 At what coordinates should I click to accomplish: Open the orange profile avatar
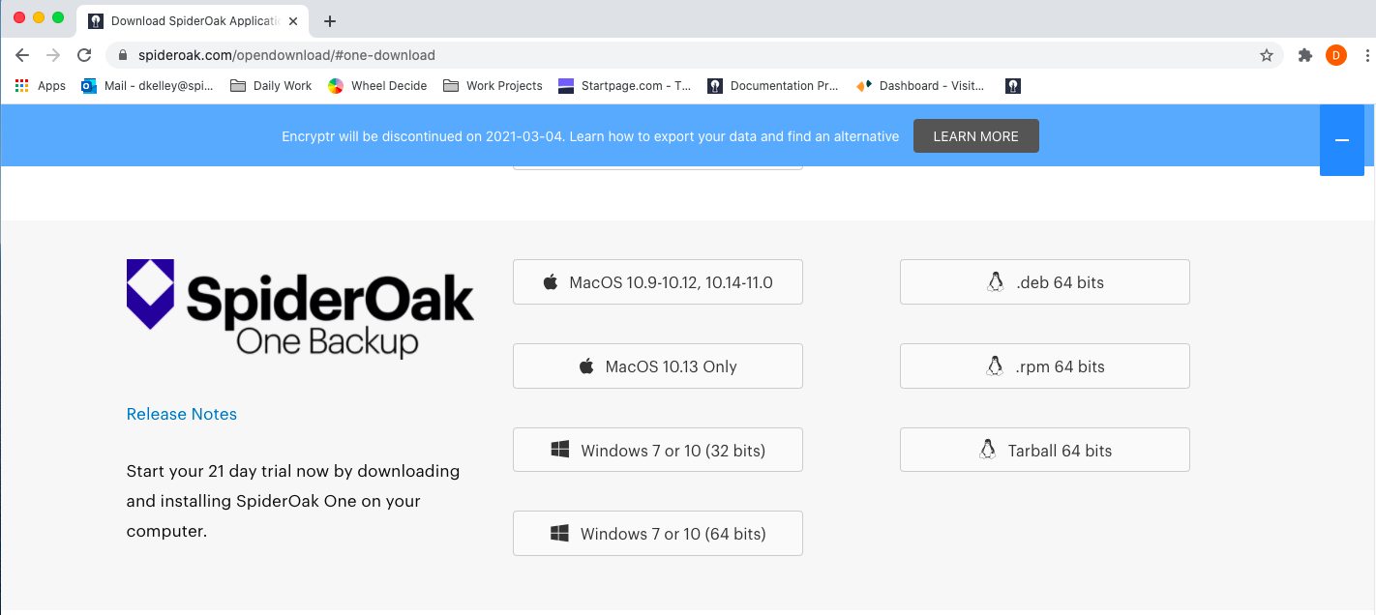click(1335, 55)
